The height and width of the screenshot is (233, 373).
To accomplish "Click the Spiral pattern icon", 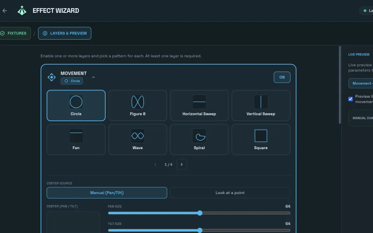I will pyautogui.click(x=199, y=136).
